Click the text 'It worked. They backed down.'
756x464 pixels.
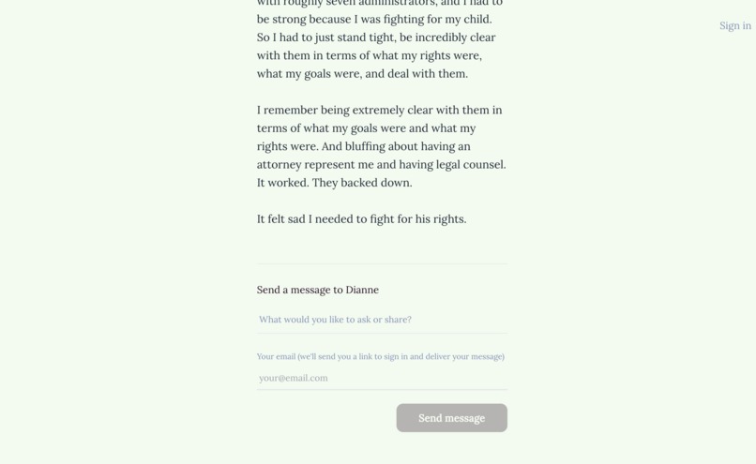tap(335, 183)
